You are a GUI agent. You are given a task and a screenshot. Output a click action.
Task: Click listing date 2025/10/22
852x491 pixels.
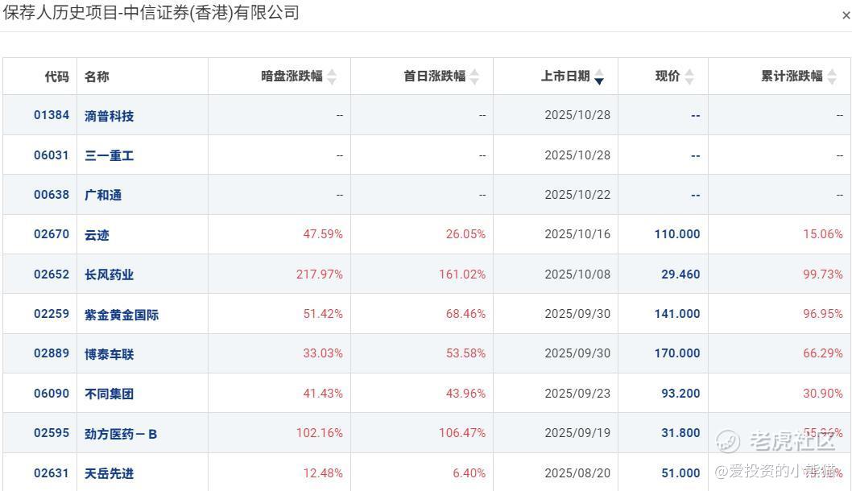pyautogui.click(x=577, y=195)
